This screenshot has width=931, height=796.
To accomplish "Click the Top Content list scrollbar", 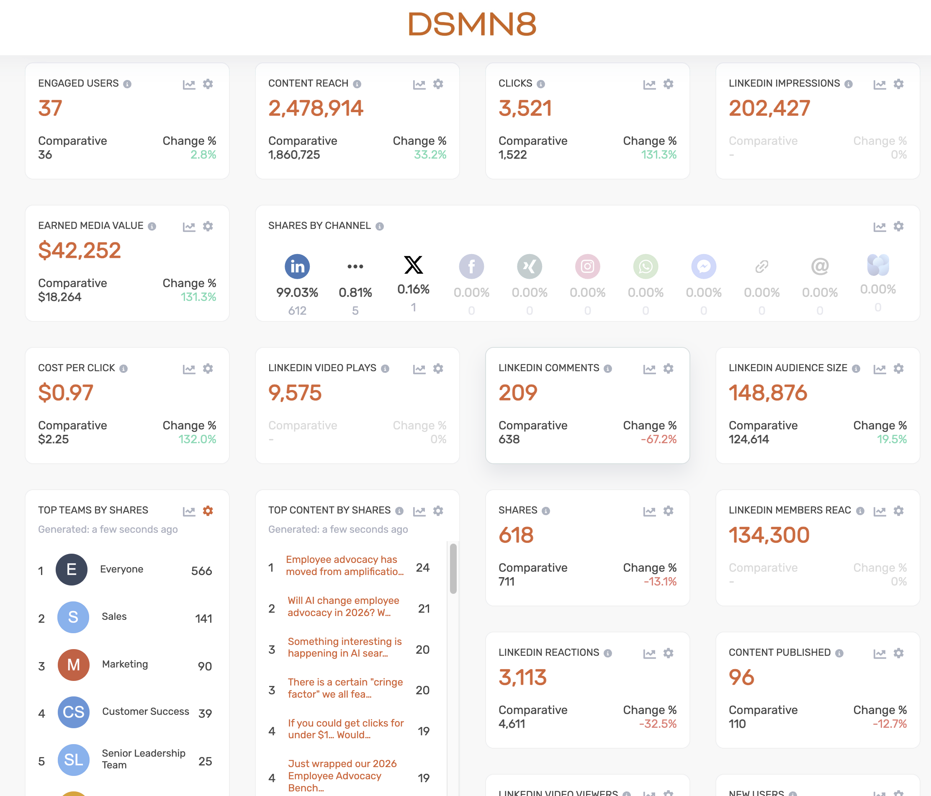I will click(453, 569).
